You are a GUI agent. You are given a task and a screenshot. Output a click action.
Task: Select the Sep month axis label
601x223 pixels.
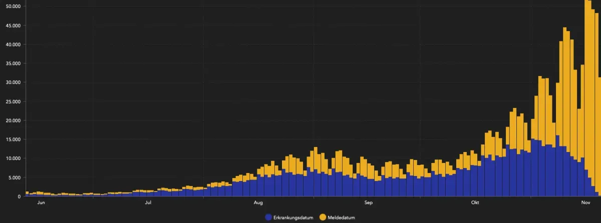[369, 202]
